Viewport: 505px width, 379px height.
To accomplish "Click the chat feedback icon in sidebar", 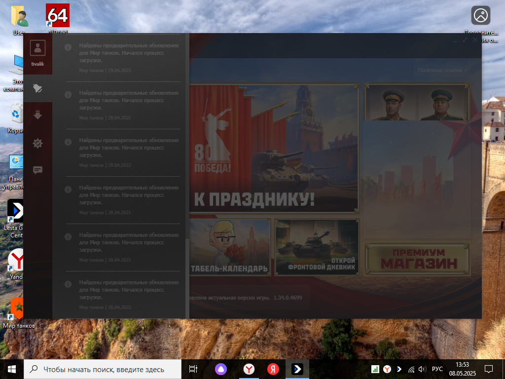I will pyautogui.click(x=37, y=170).
